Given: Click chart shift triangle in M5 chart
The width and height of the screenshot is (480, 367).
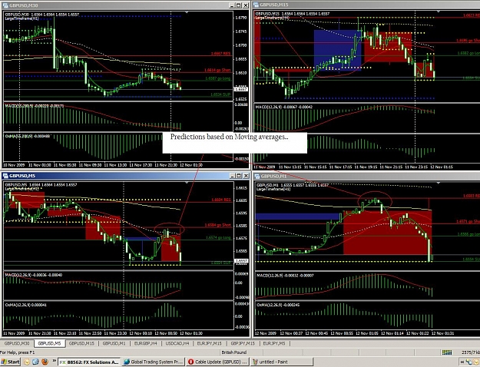Looking at the screenshot, I should pos(187,183).
